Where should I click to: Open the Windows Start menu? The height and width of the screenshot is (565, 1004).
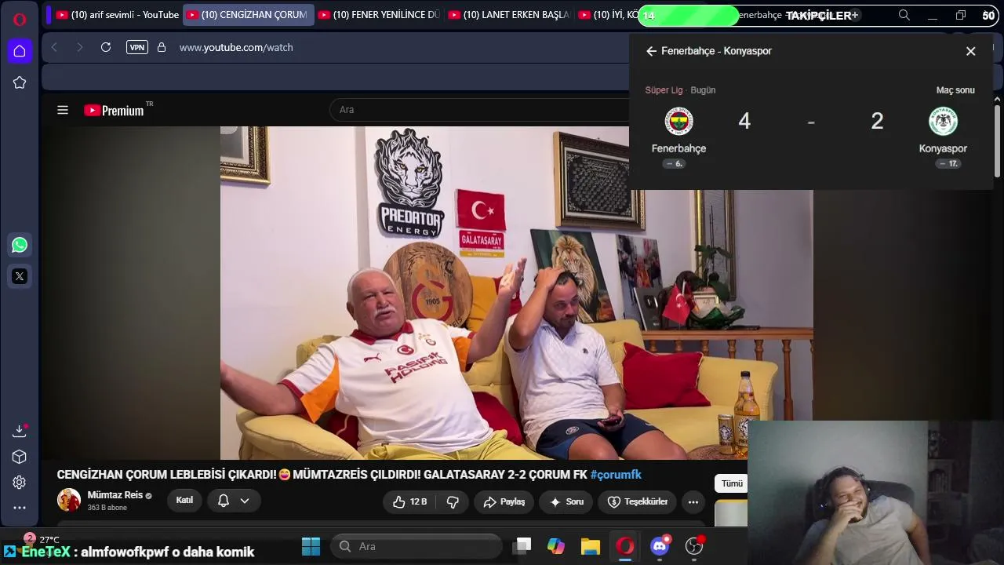point(311,546)
